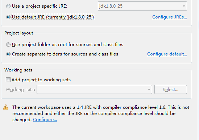Image resolution: width=199 pixels, height=140 pixels.
Task: Click the 'Project layout' group heading
Action: [18, 33]
